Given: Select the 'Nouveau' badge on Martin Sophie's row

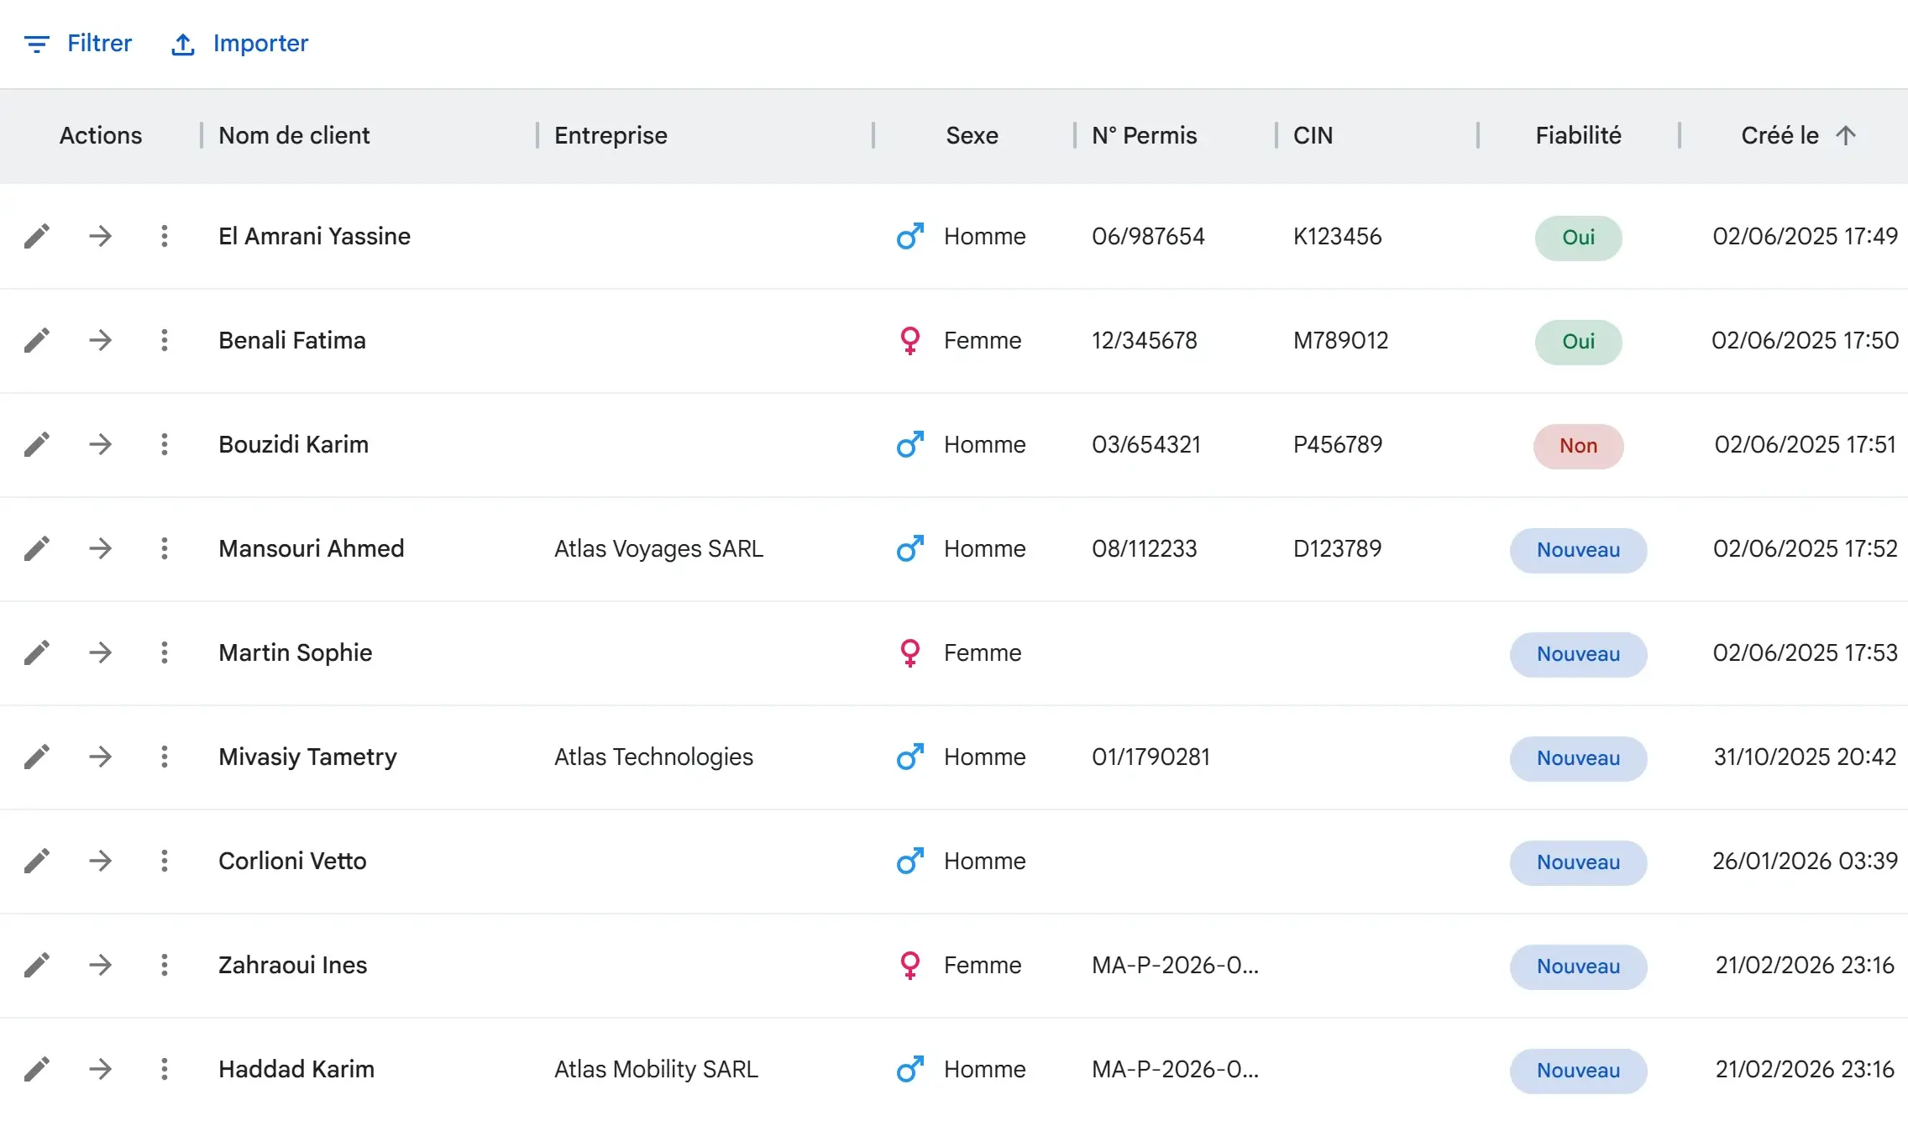Looking at the screenshot, I should 1578,654.
